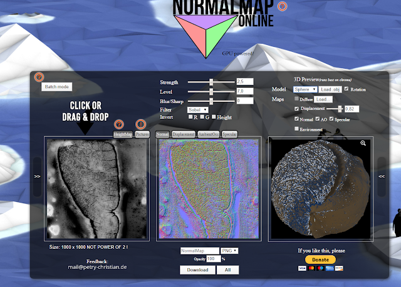This screenshot has height=287, width=401.
Task: Click the NormalMap Online triangle logo
Action: [x=206, y=36]
